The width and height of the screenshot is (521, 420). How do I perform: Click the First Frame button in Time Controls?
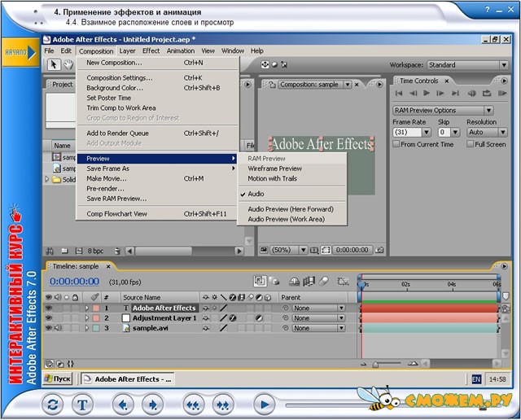pos(399,94)
